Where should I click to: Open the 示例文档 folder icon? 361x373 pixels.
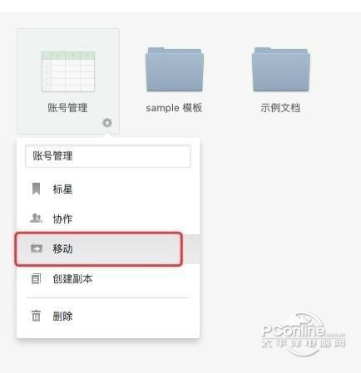pos(281,70)
